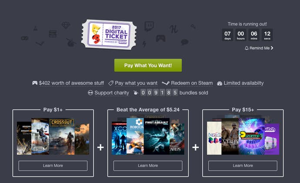Select the First Assault game cover
The height and width of the screenshot is (183, 300).
click(157, 136)
